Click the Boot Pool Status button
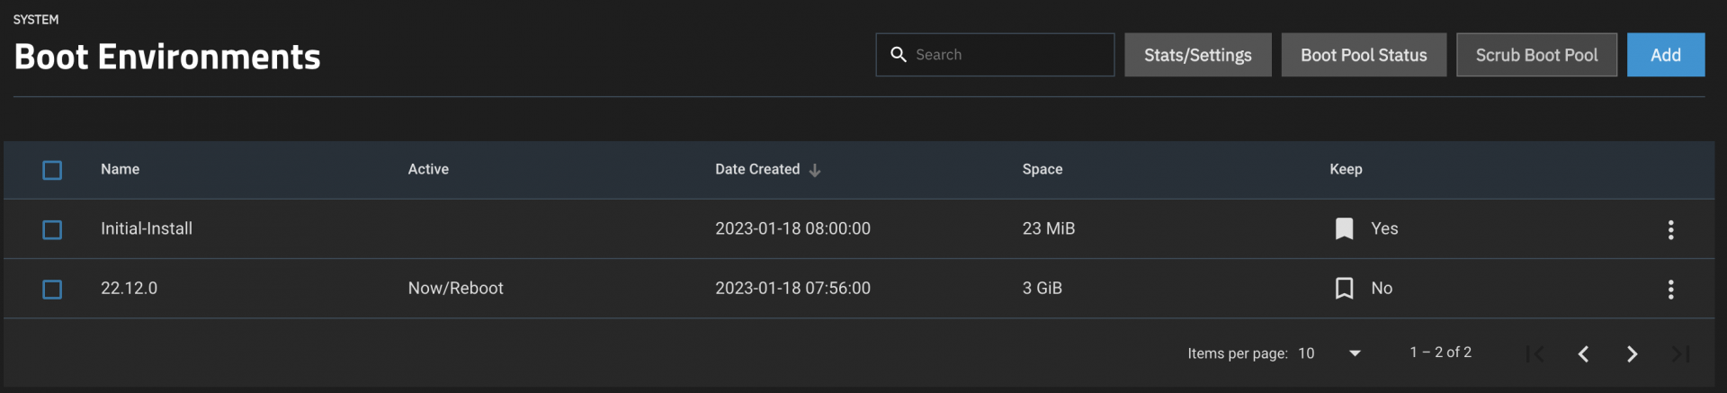Screen dimensions: 1727x393 click(1364, 55)
